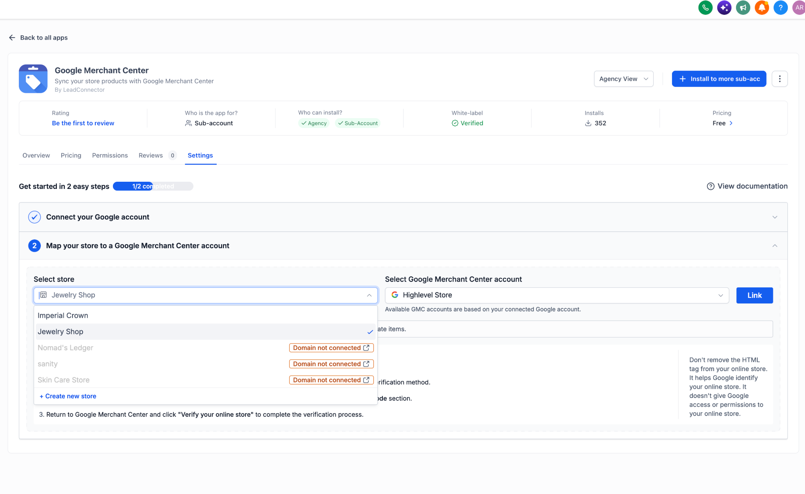The height and width of the screenshot is (494, 805).
Task: Open external link for Skin Care Store domain
Action: pos(366,380)
